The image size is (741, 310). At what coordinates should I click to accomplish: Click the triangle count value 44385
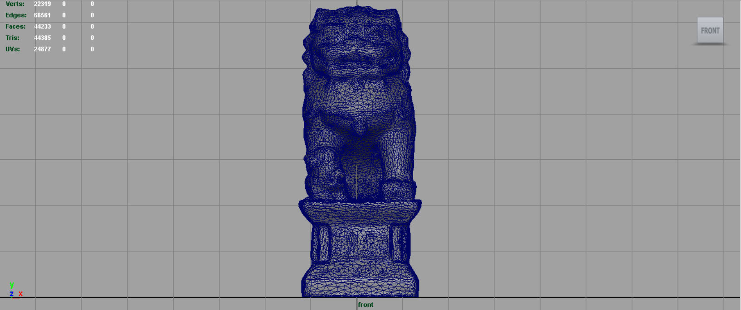(x=42, y=38)
